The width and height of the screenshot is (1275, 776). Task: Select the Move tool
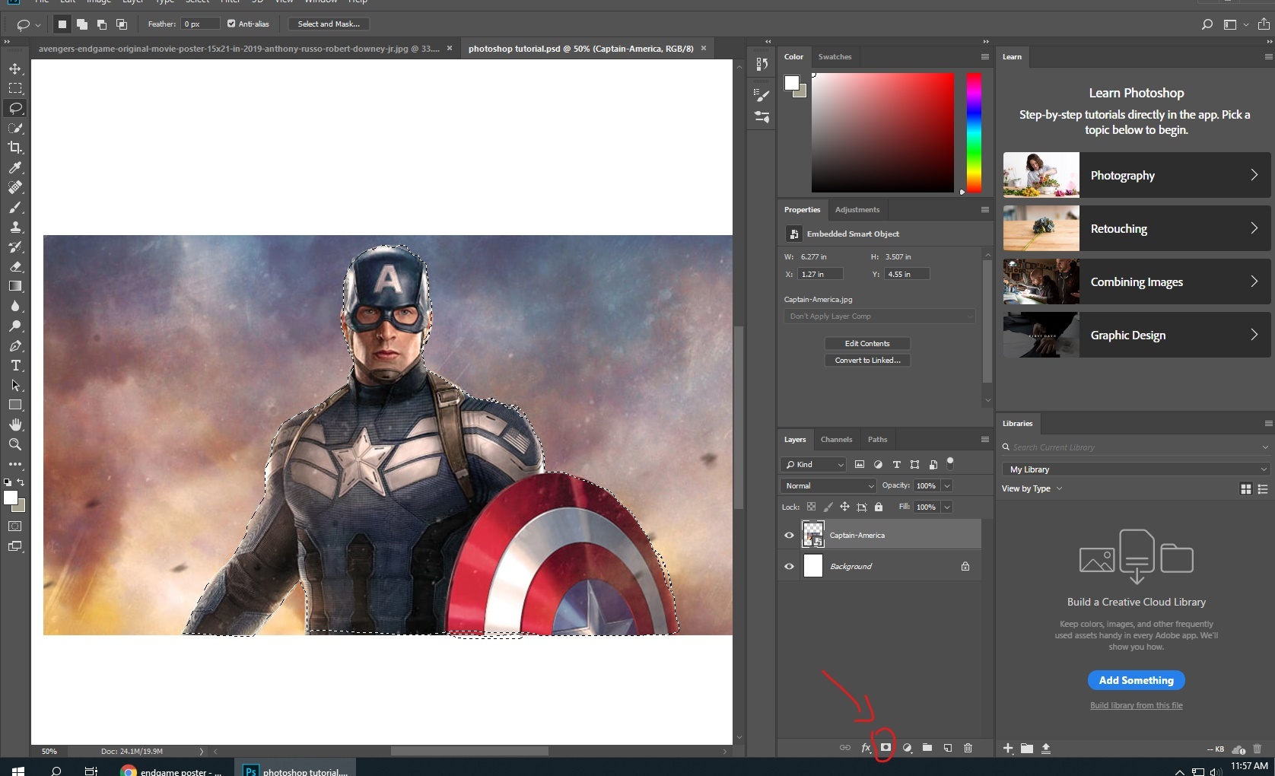point(15,68)
